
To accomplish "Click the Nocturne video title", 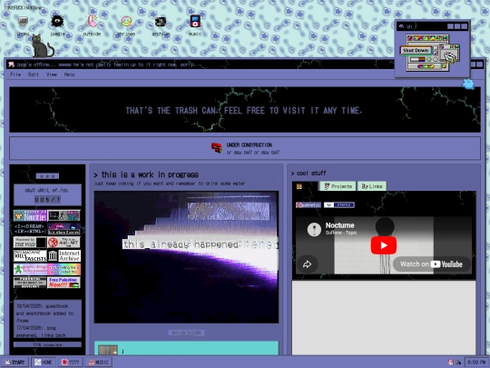I will point(339,225).
